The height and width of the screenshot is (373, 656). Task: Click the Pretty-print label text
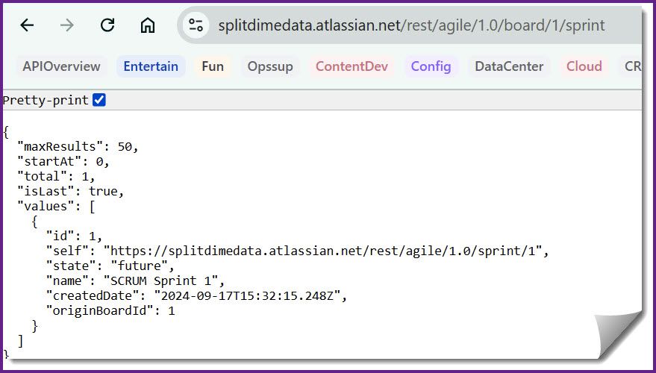click(46, 101)
